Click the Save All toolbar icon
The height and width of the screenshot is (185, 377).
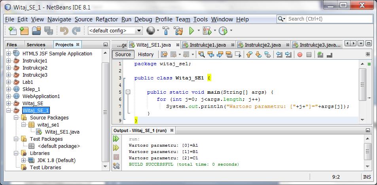coord(49,30)
